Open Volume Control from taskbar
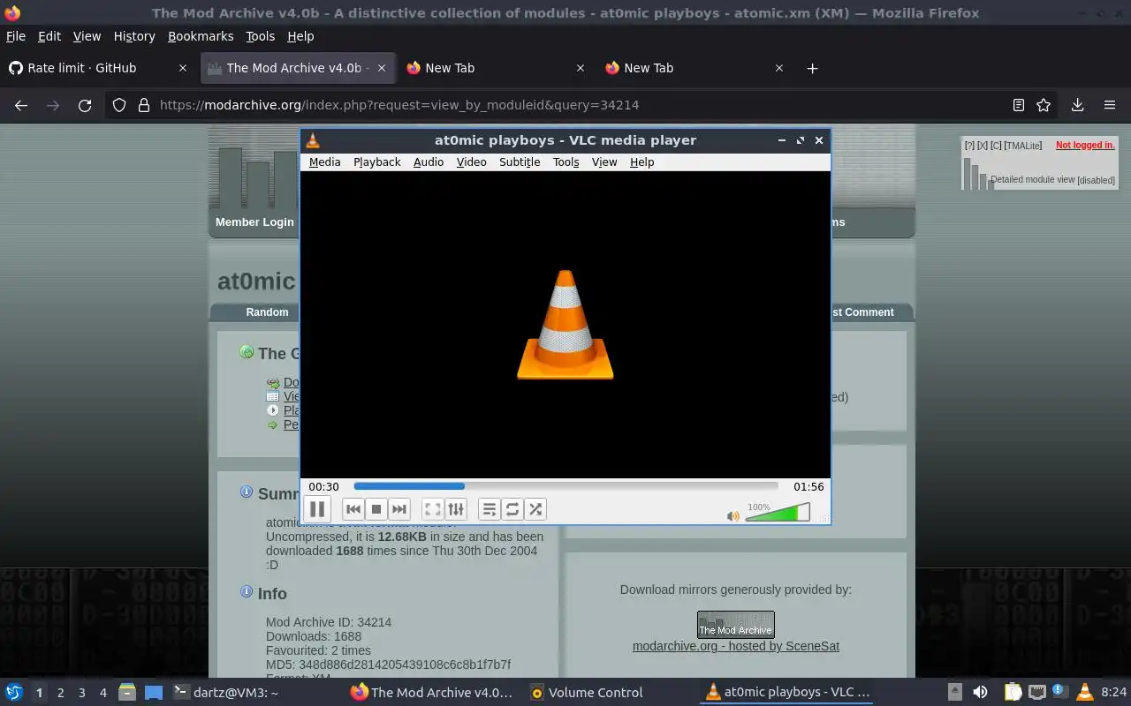The width and height of the screenshot is (1131, 706). tap(587, 693)
